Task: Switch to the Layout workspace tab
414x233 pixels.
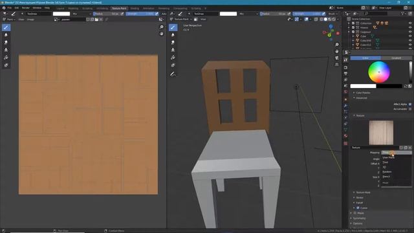Action: (x=60, y=8)
